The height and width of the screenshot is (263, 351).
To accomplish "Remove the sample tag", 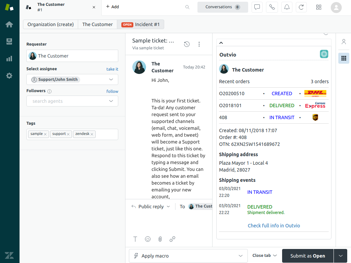I will [45, 134].
